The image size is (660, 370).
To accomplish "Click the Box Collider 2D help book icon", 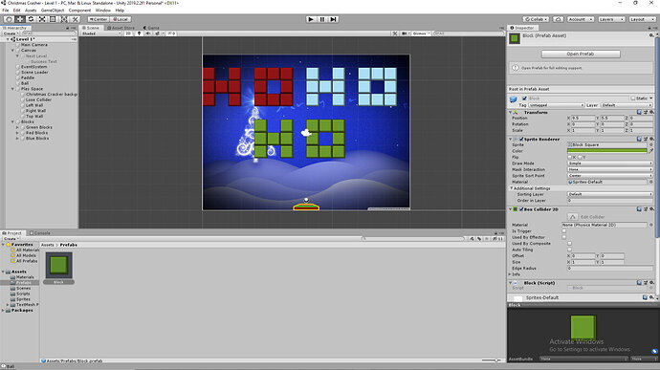I will point(639,209).
